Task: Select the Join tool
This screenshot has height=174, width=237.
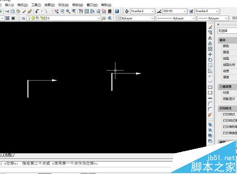Action: tap(210, 98)
